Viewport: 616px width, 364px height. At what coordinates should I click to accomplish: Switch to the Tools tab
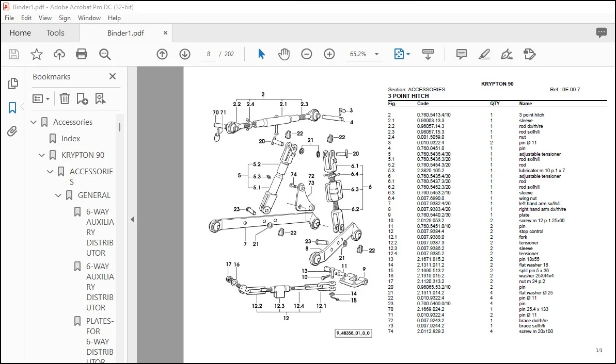pyautogui.click(x=55, y=33)
